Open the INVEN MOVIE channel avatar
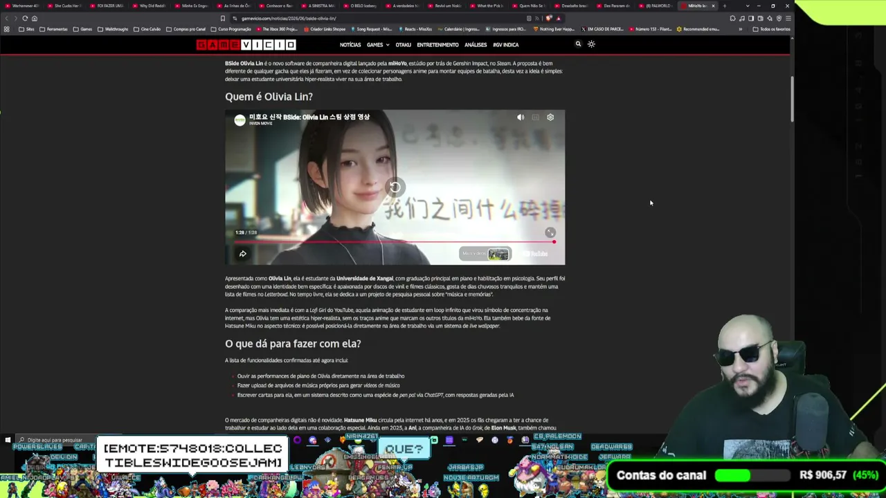Viewport: 886px width, 498px height. point(239,120)
